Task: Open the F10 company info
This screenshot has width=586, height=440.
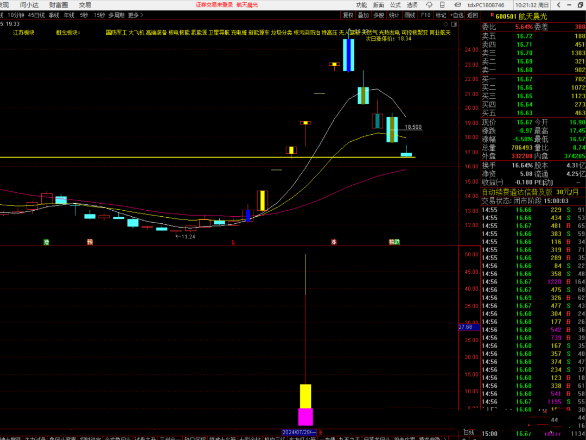Action: tap(425, 15)
